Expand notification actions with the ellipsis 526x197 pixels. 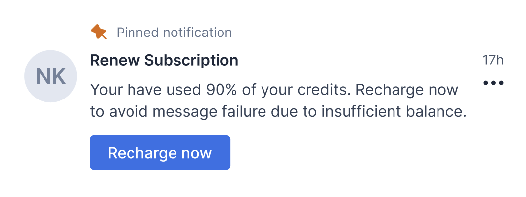coord(493,83)
